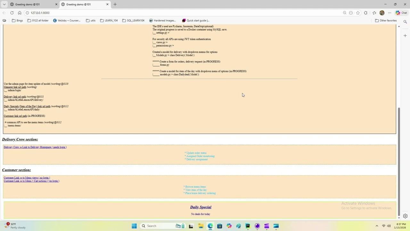This screenshot has height=231, width=410.
Task: Open PyCharm from the taskbar
Action: coord(248,226)
